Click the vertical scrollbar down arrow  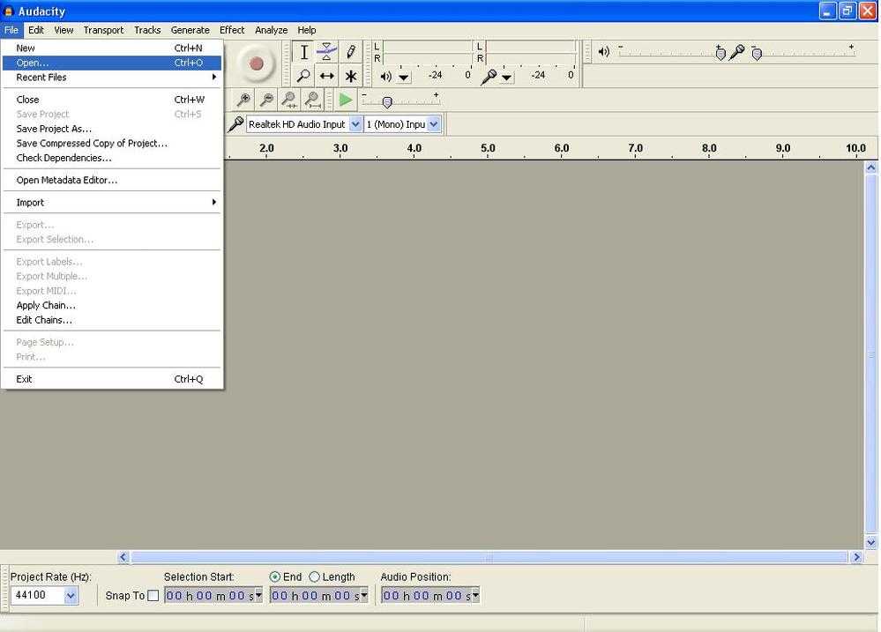click(870, 542)
